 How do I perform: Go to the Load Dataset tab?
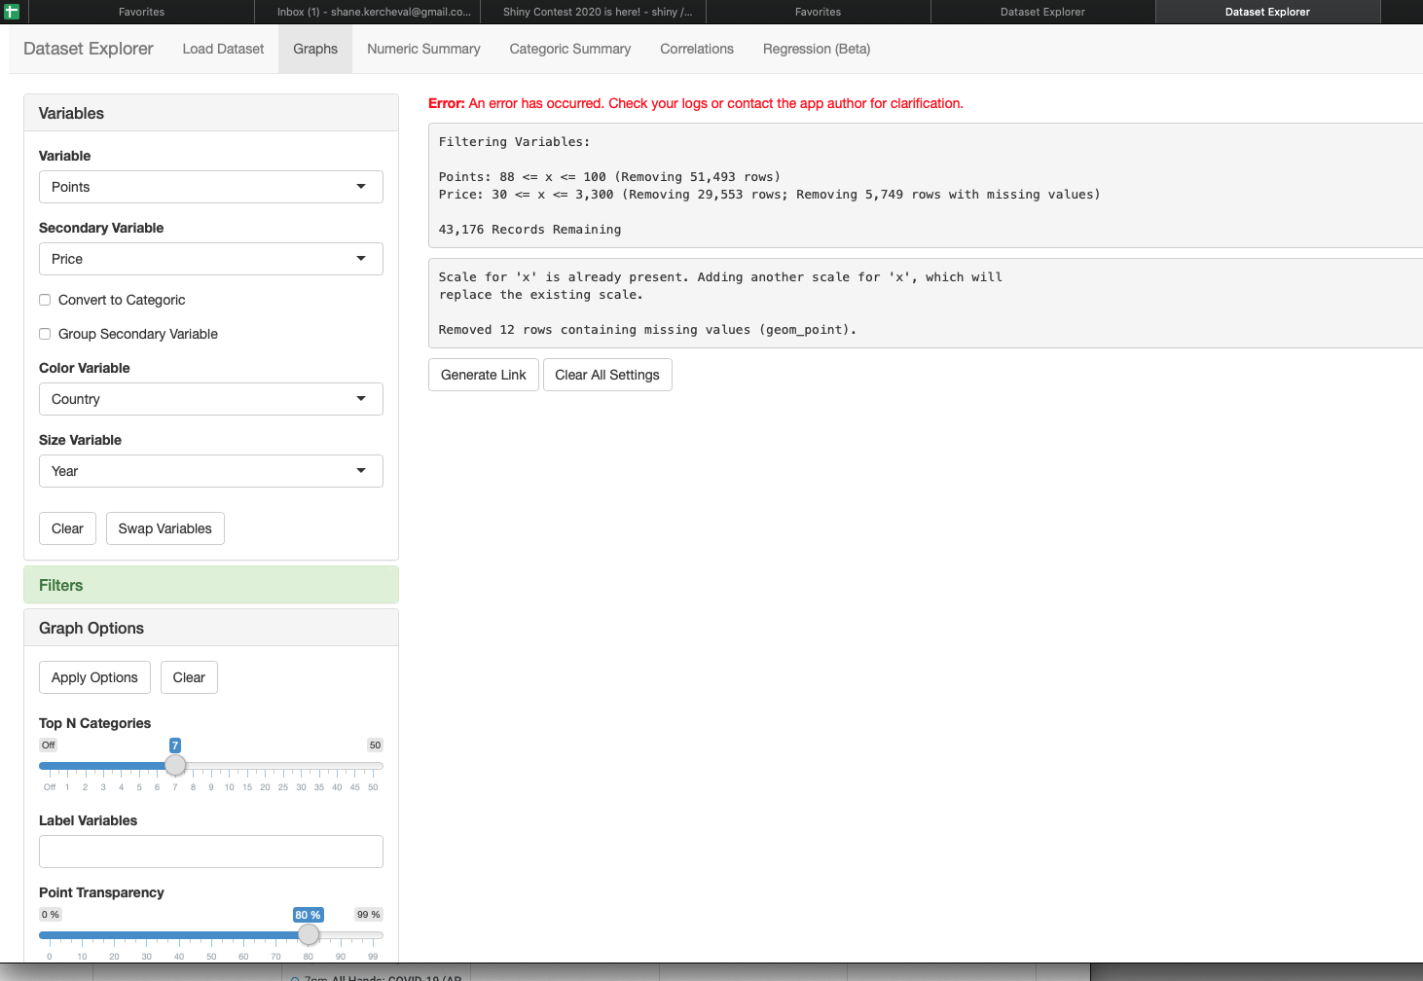[222, 49]
